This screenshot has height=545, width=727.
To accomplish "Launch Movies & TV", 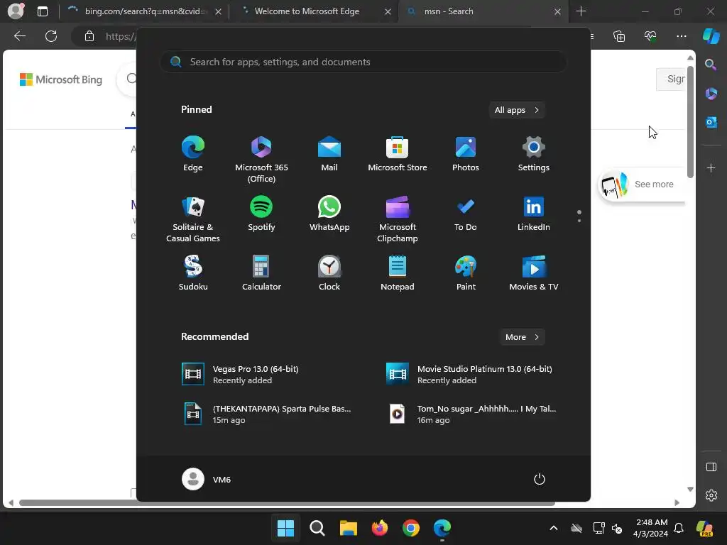I will [534, 273].
